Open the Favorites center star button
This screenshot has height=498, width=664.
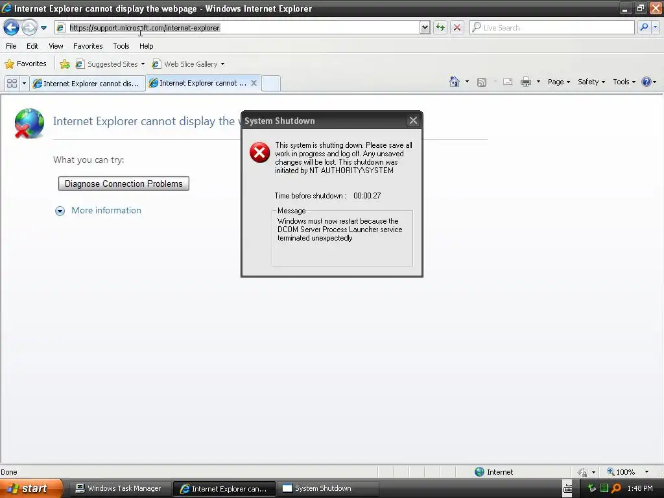[x=25, y=64]
